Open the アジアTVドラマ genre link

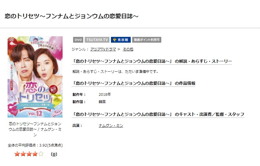103,49
